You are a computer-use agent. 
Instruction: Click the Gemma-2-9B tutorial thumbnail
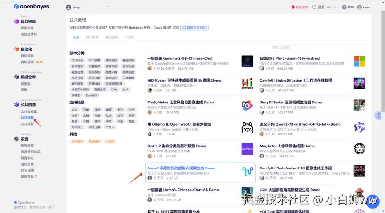point(247,61)
